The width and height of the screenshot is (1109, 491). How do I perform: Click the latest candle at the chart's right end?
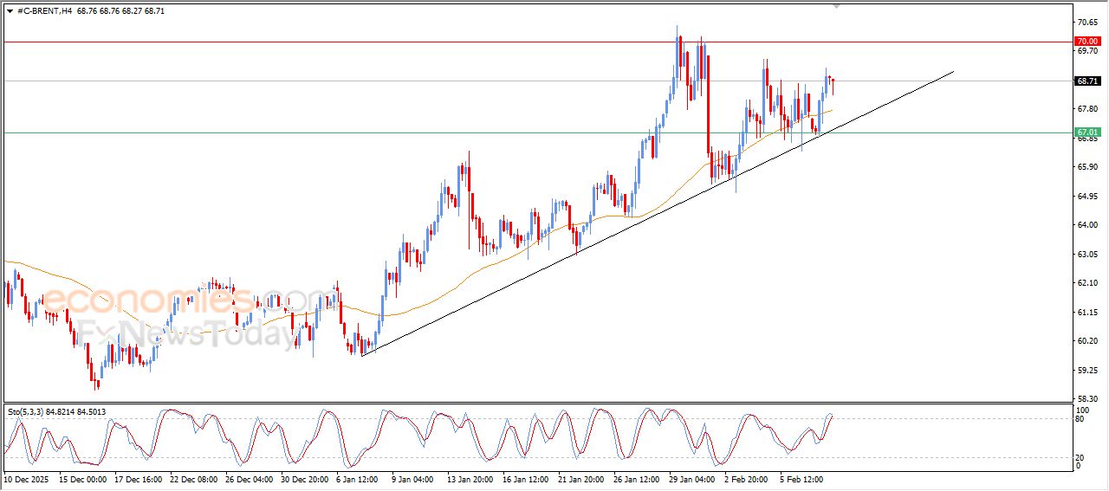[833, 84]
